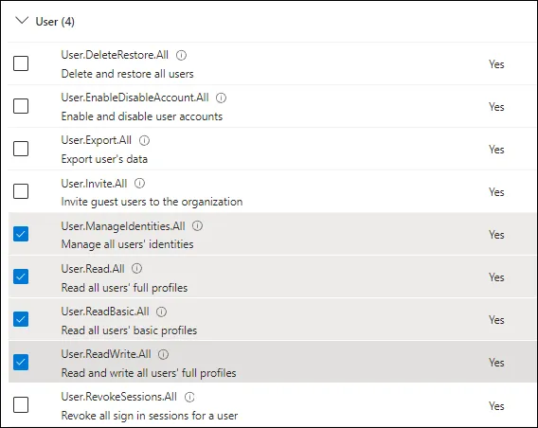Image resolution: width=538 pixels, height=428 pixels.
Task: Click 'Yes' in User.Read.All row
Action: point(496,277)
